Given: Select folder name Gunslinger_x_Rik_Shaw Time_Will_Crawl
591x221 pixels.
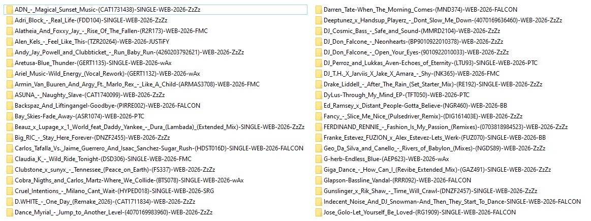Looking at the screenshot, I should click(x=430, y=191).
